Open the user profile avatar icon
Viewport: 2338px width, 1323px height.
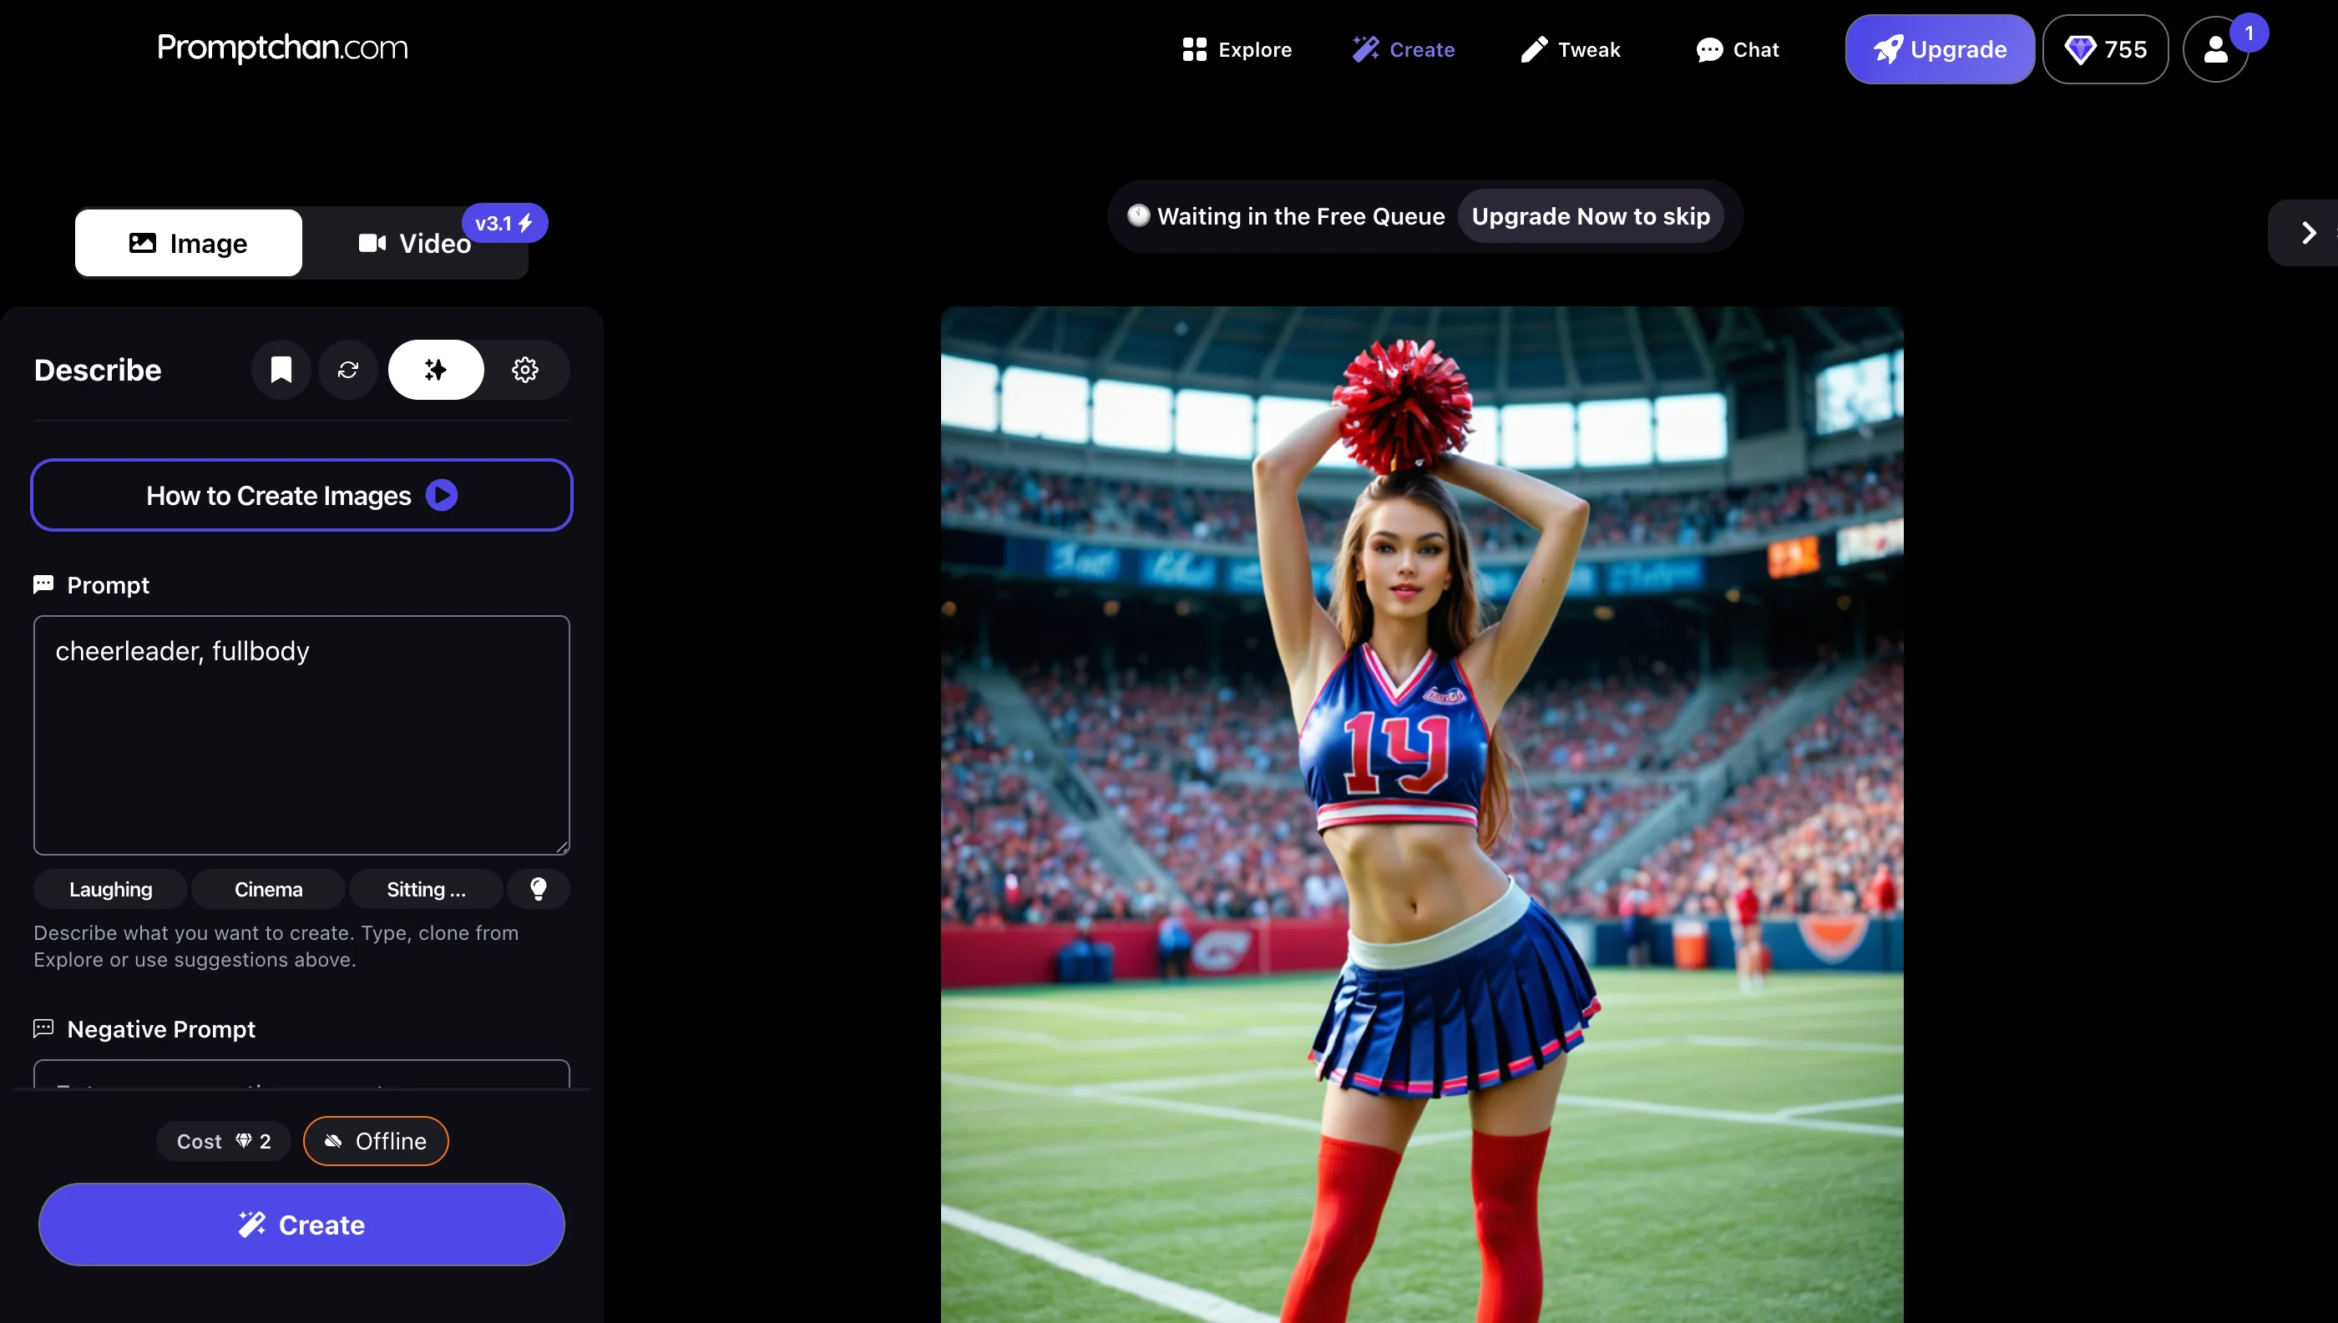(2215, 50)
